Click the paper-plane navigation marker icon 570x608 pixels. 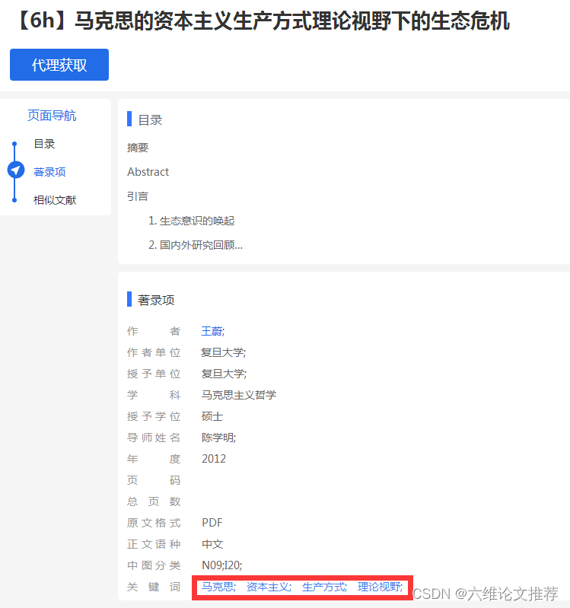click(15, 170)
